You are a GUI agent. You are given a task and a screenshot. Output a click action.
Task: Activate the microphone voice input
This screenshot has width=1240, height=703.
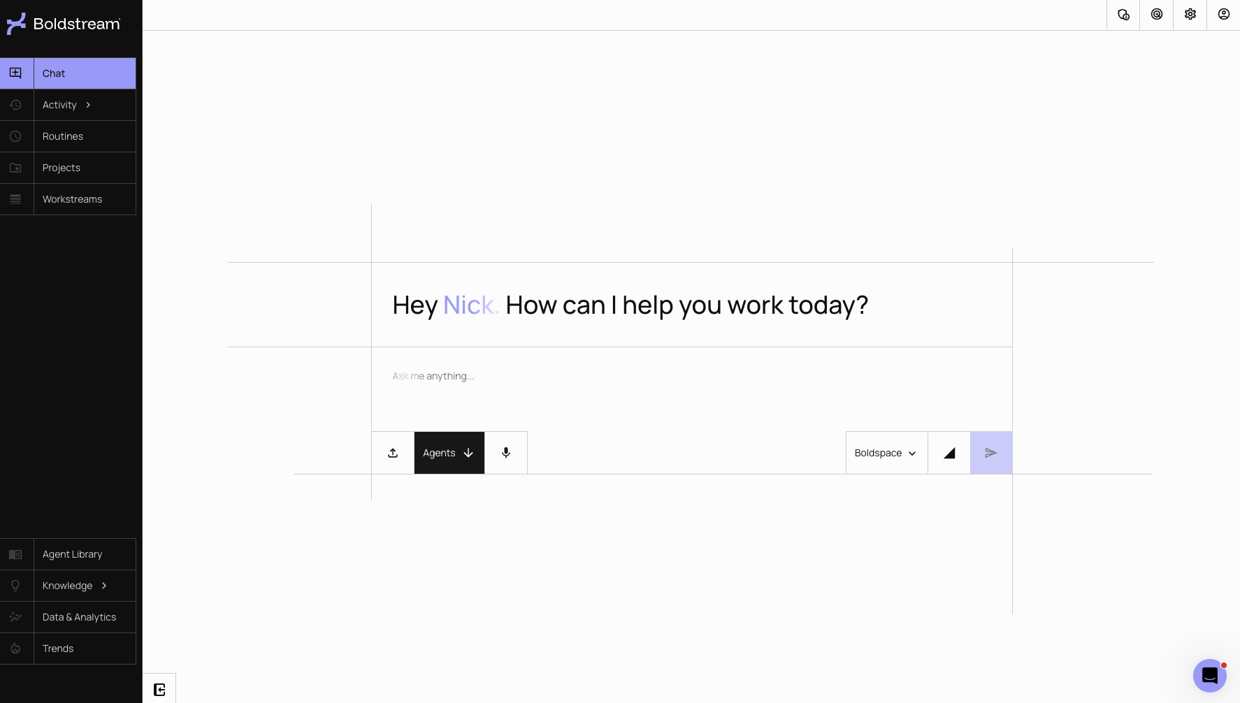(x=506, y=453)
